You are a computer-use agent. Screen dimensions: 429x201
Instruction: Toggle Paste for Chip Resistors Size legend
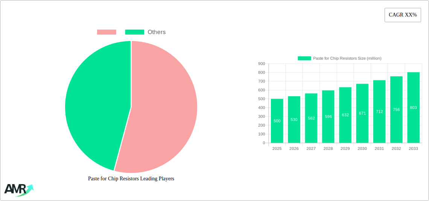339,58
